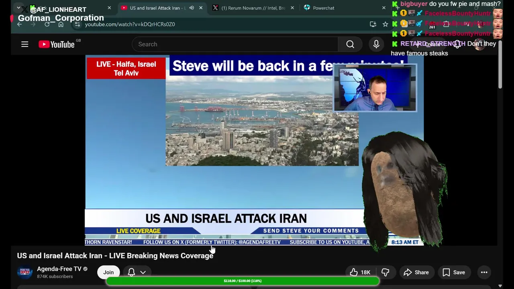Save the video to a playlist
This screenshot has width=514, height=289.
click(454, 272)
